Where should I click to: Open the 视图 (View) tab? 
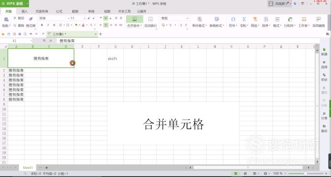107,12
